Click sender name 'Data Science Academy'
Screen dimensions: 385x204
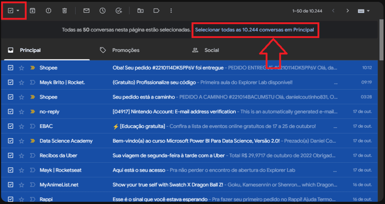[66, 141]
